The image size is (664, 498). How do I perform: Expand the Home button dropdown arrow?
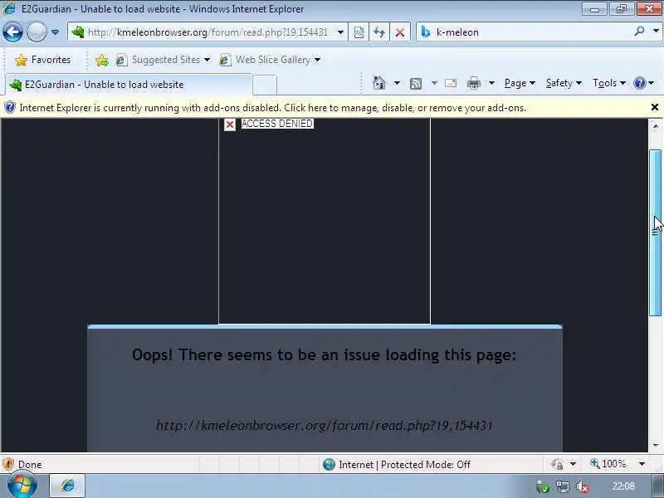[x=397, y=83]
